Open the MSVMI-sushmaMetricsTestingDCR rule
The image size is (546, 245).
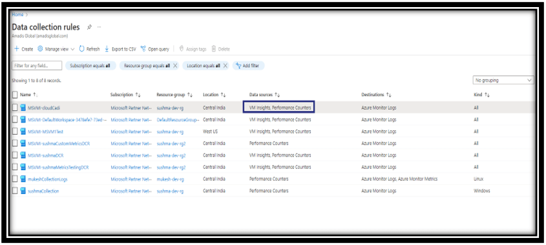point(58,167)
